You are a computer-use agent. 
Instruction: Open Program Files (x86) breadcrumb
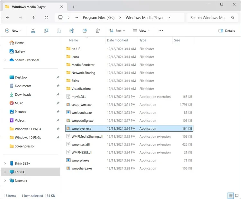click(99, 18)
